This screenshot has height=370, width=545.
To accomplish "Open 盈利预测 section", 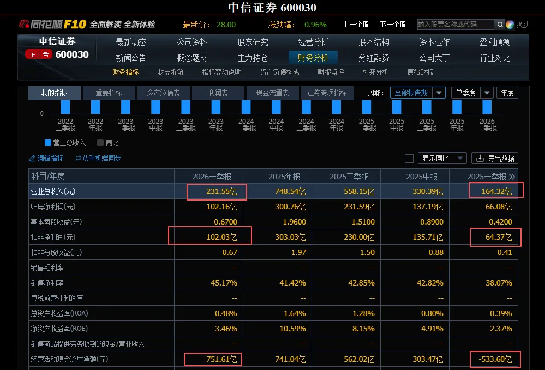I will point(495,43).
